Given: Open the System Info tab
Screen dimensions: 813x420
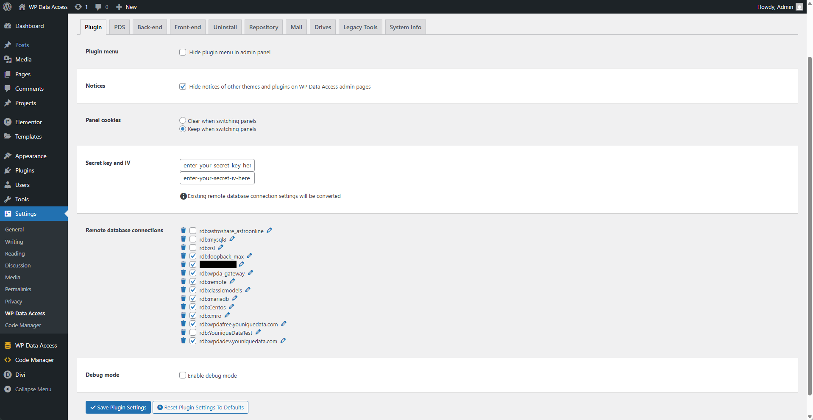Looking at the screenshot, I should [x=405, y=27].
